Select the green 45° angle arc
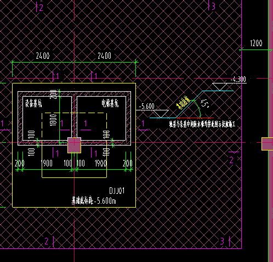Viewport: 273px width, 262px height. click(x=198, y=108)
